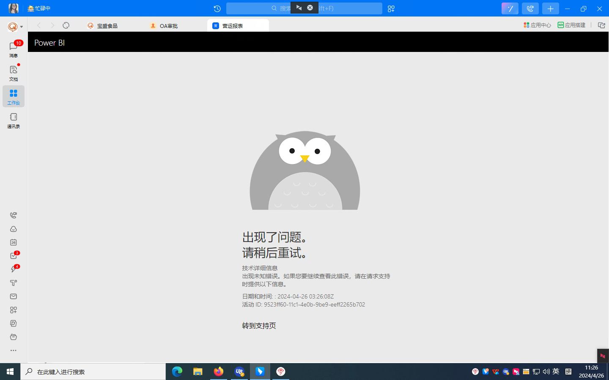Go back with the left arrow
This screenshot has height=380, width=609.
(39, 25)
